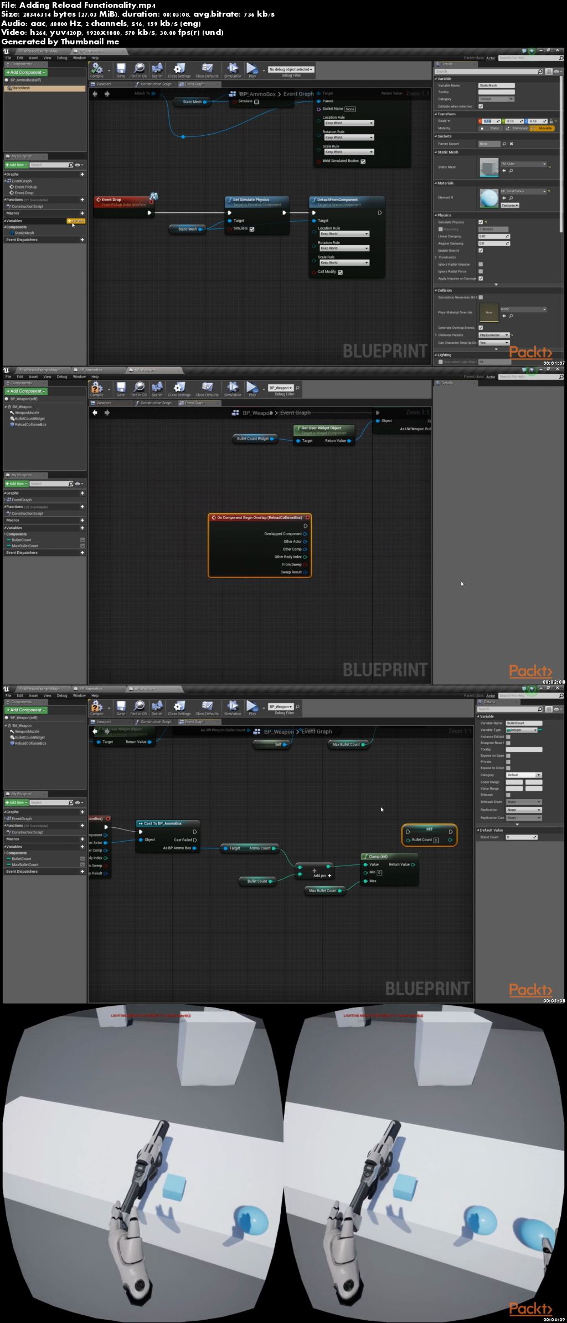Click Static Mesh cube thumbnail in Details
This screenshot has width=567, height=1323.
pyautogui.click(x=488, y=167)
